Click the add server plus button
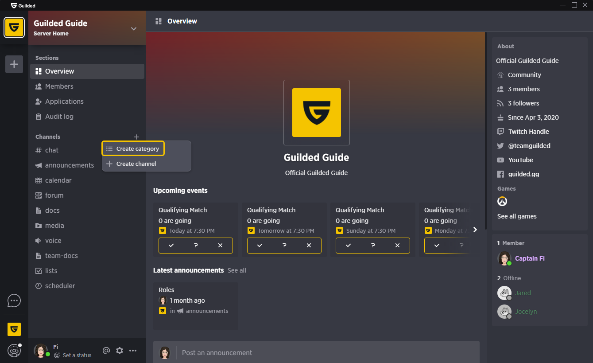 (x=14, y=64)
